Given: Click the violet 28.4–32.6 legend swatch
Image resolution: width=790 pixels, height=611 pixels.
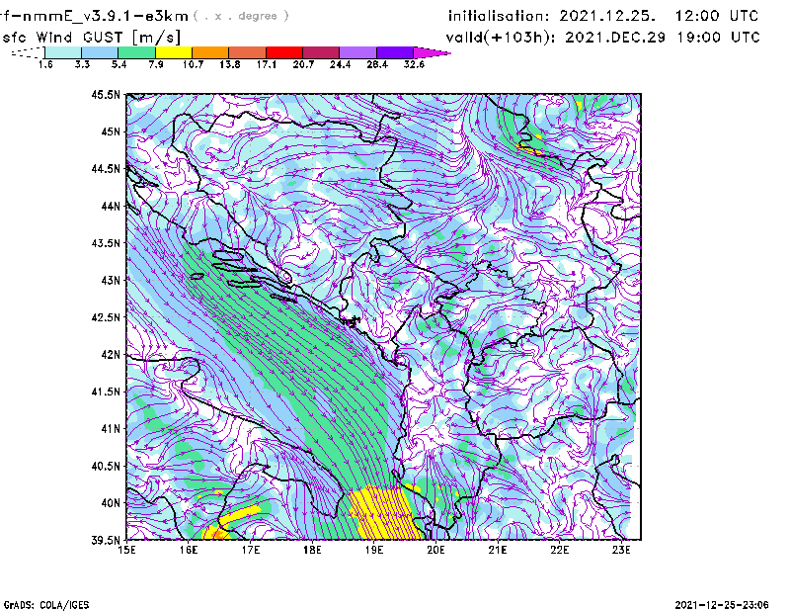Looking at the screenshot, I should [x=395, y=52].
